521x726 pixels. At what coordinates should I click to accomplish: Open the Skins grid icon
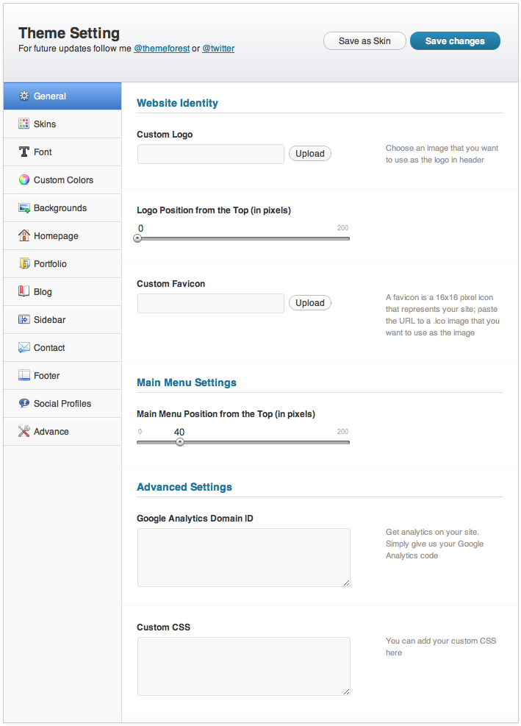pyautogui.click(x=24, y=124)
